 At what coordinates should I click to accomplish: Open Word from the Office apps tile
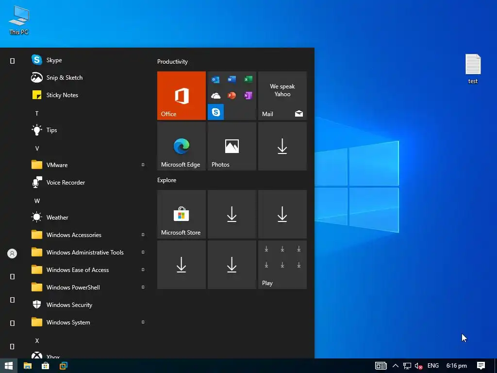(232, 79)
